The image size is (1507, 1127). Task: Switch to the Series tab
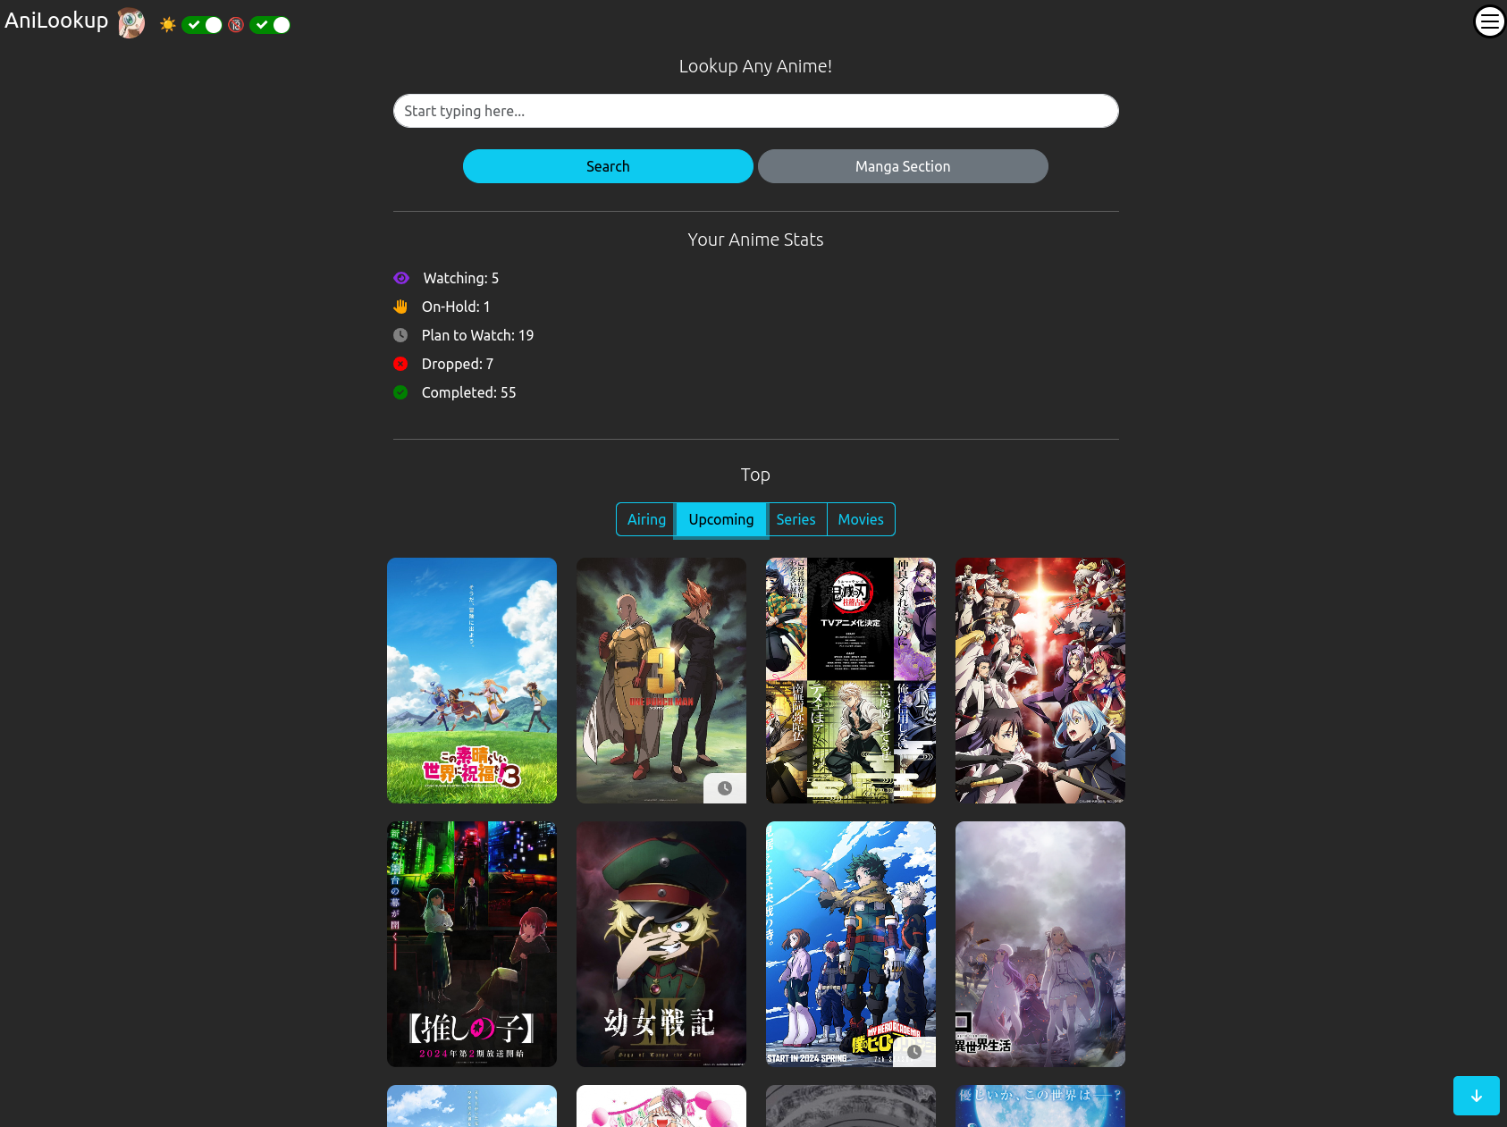(796, 519)
